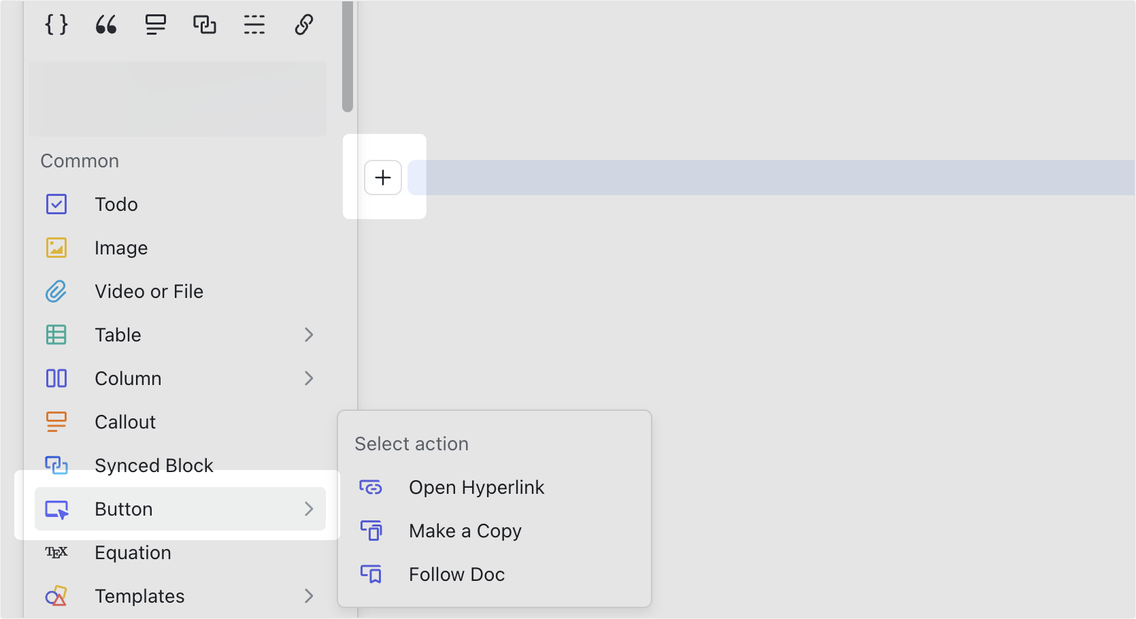The image size is (1136, 619).
Task: Click the Column layout icon
Action: pyautogui.click(x=56, y=378)
